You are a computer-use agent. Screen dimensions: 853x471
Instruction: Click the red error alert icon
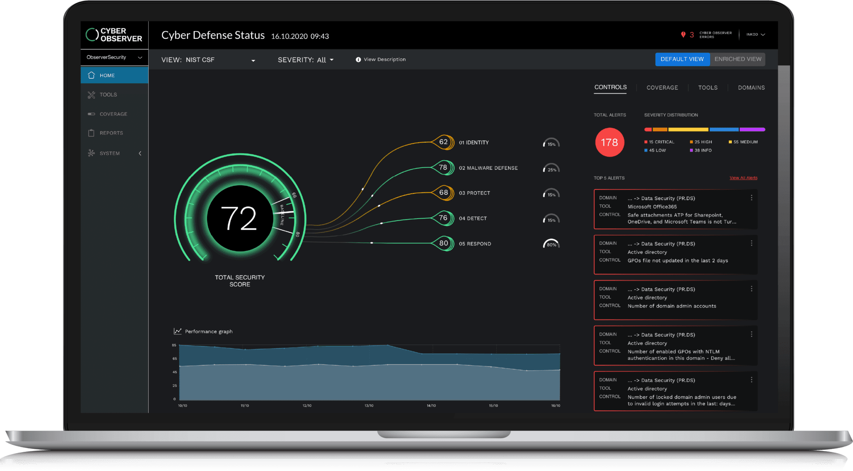683,35
